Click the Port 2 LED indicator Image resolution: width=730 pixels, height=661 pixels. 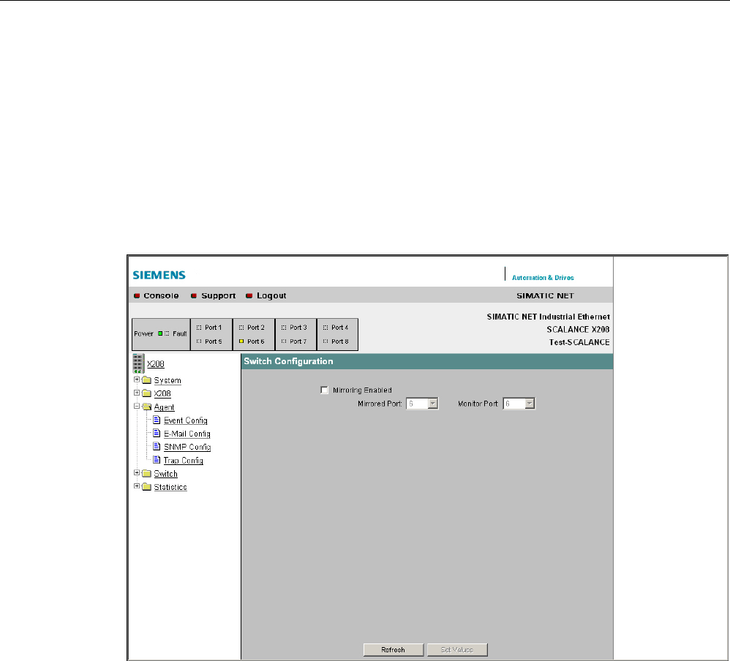(x=241, y=328)
